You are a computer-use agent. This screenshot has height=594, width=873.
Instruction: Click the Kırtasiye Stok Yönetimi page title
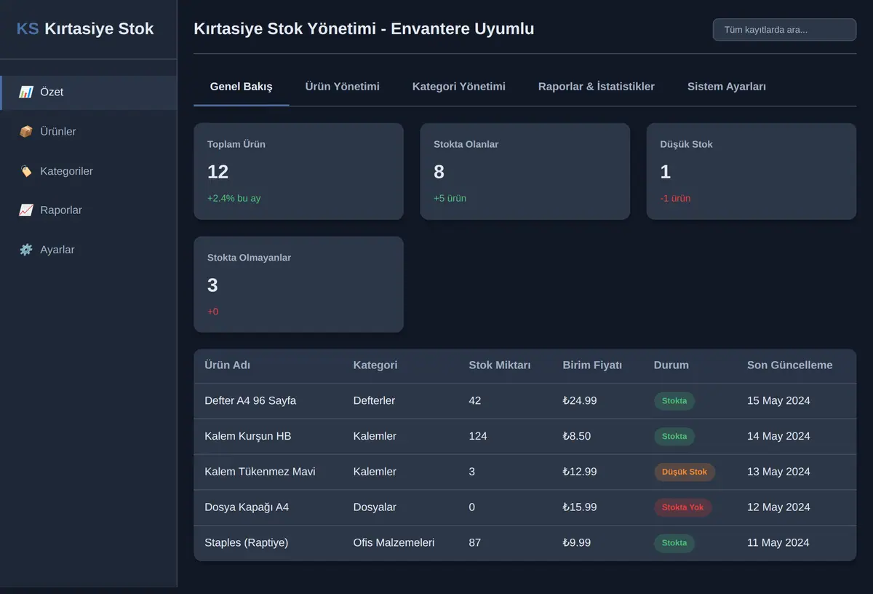tap(364, 29)
